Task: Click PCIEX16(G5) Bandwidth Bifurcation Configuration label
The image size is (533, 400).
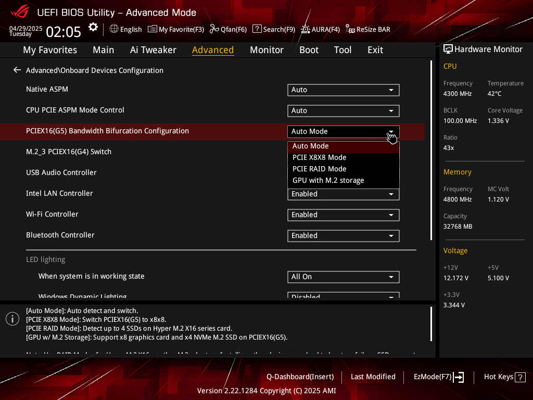Action: [107, 131]
